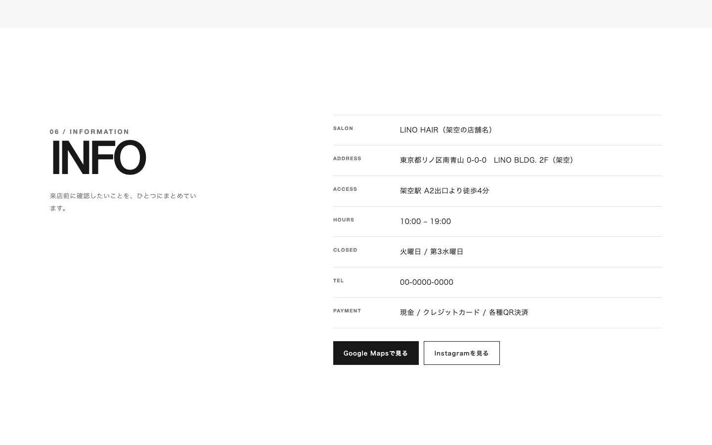Click the large INFO heading
The image size is (712, 445).
[x=99, y=158]
